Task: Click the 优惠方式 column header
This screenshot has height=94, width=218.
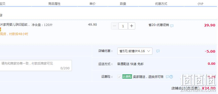Action: click(161, 4)
